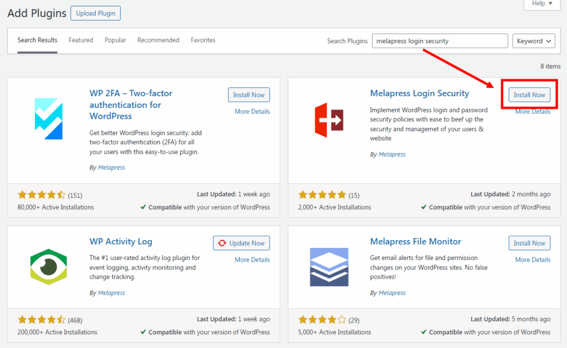Click the '8 items' count text
The width and height of the screenshot is (567, 348).
coord(550,66)
